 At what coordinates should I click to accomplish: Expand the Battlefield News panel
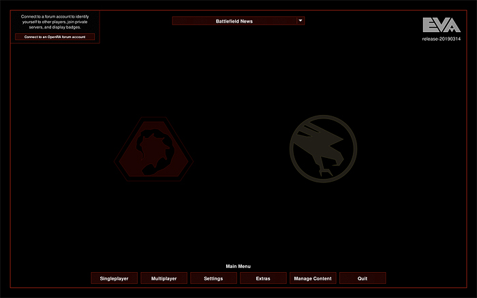(x=238, y=21)
